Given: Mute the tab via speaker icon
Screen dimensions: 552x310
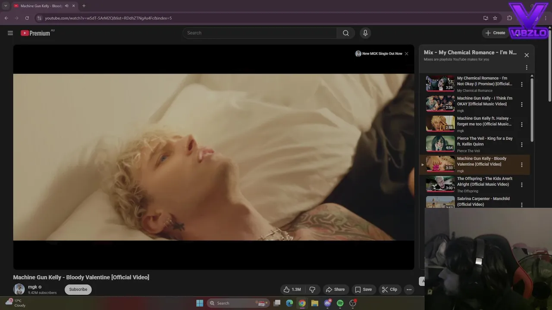Looking at the screenshot, I should 66,6.
